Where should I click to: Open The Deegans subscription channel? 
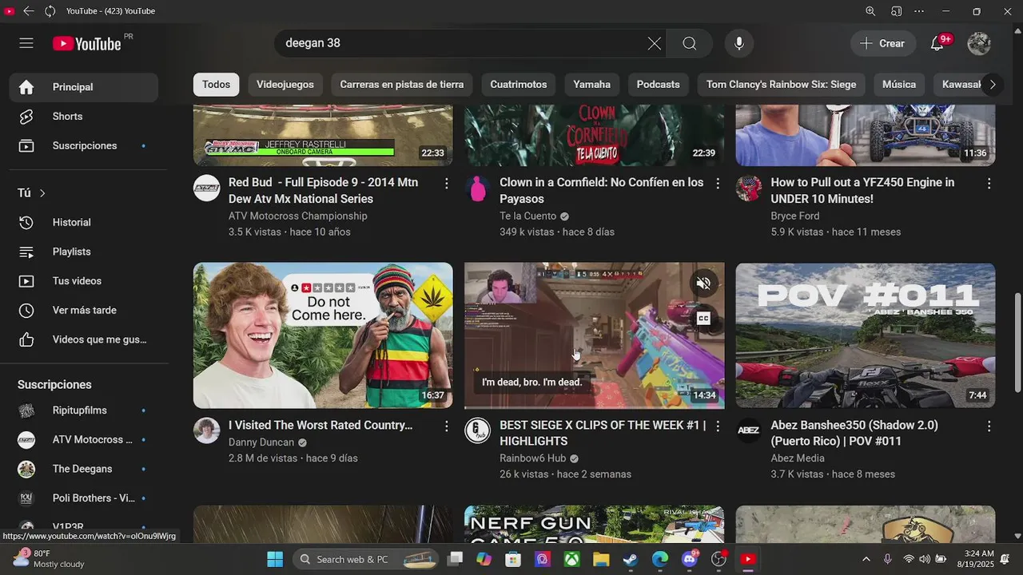point(84,469)
